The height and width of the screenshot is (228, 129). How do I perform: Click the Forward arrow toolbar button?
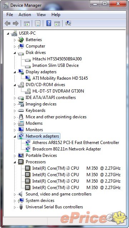point(16,23)
